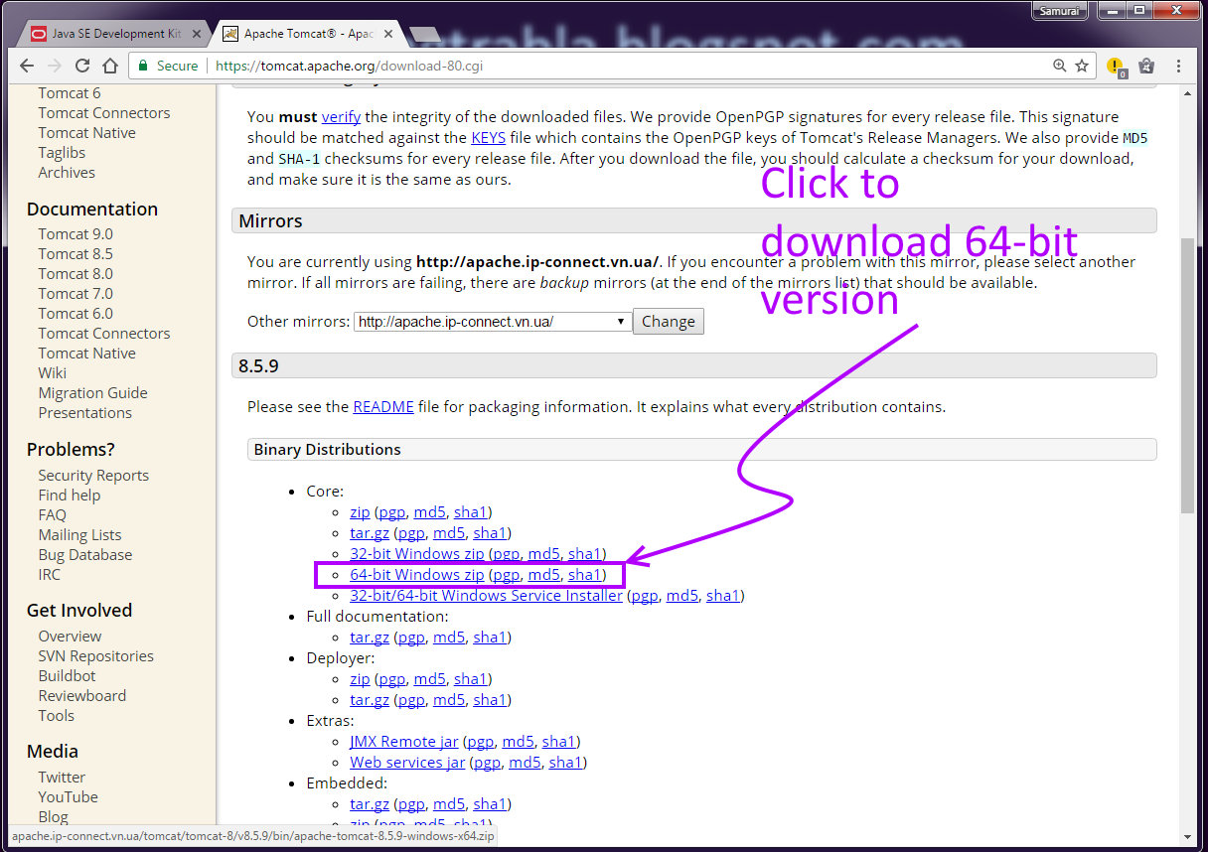
Task: Download JMX Remote jar
Action: click(x=404, y=742)
